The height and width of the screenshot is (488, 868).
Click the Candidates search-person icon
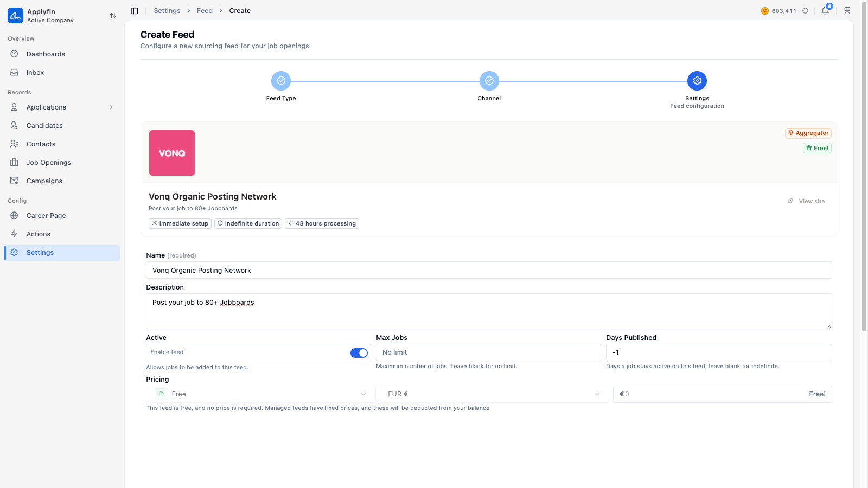pos(15,126)
